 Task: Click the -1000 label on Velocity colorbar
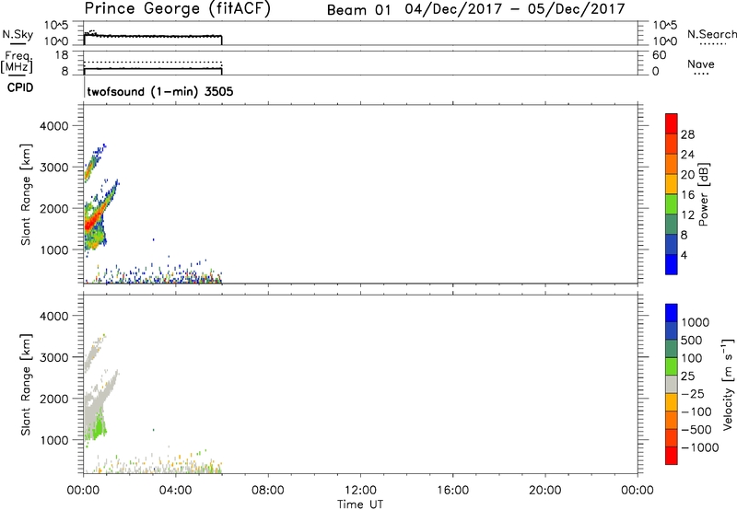click(x=699, y=447)
